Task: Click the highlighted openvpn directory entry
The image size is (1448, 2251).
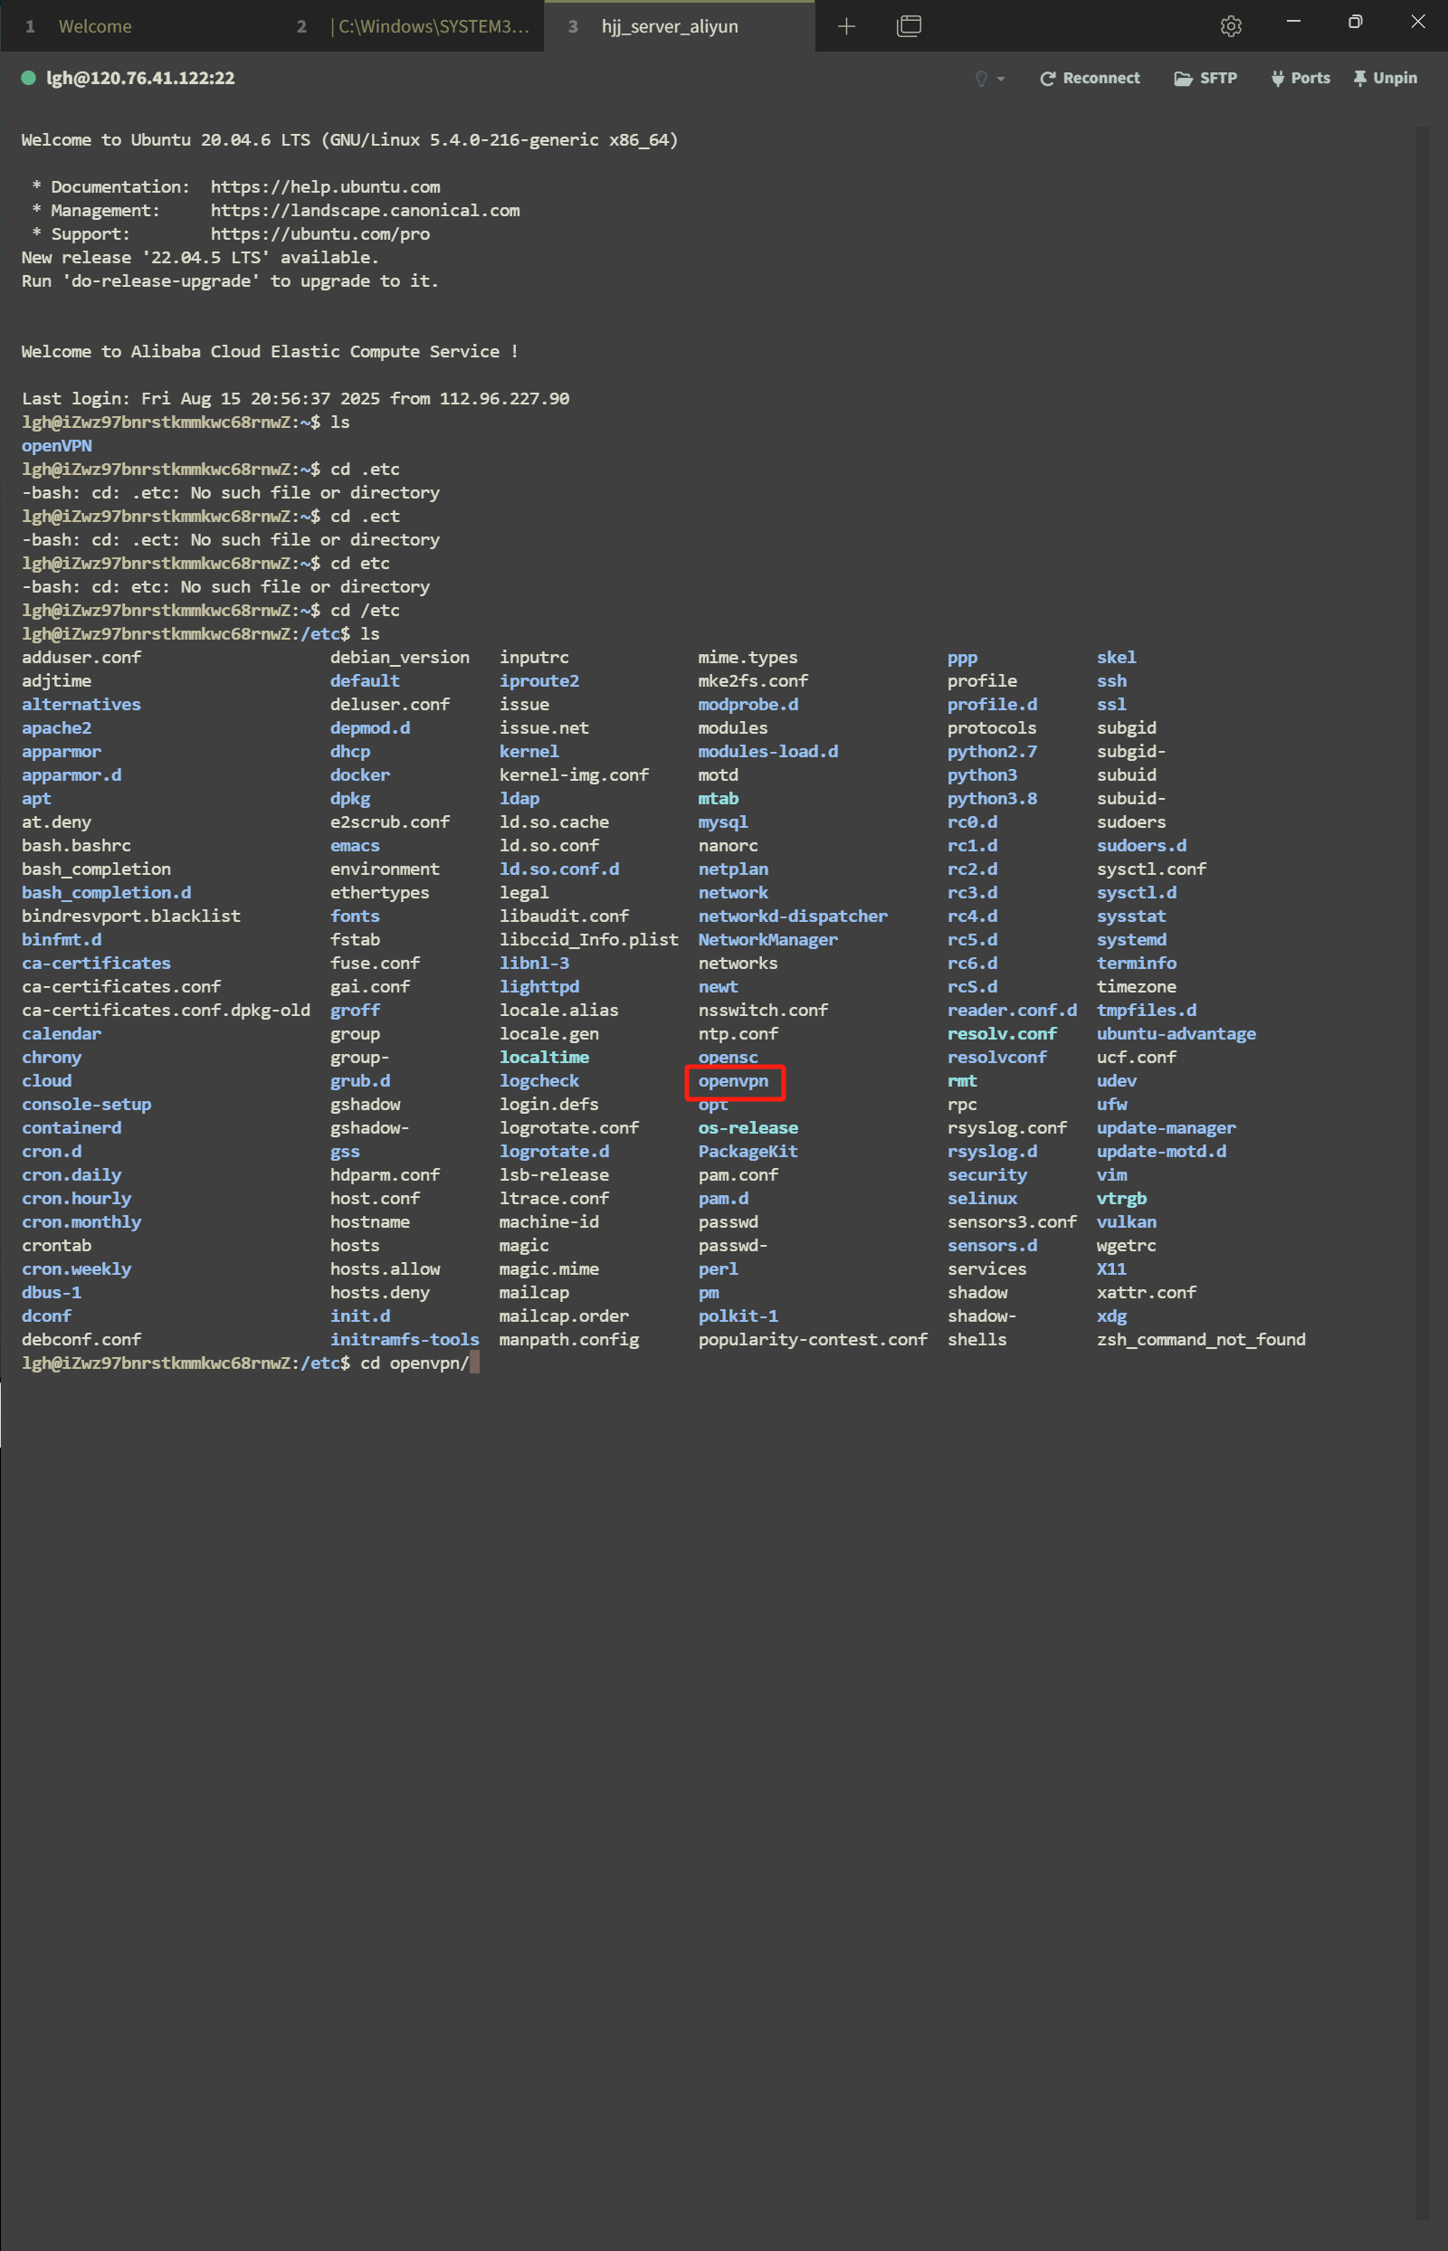Action: 733,1081
